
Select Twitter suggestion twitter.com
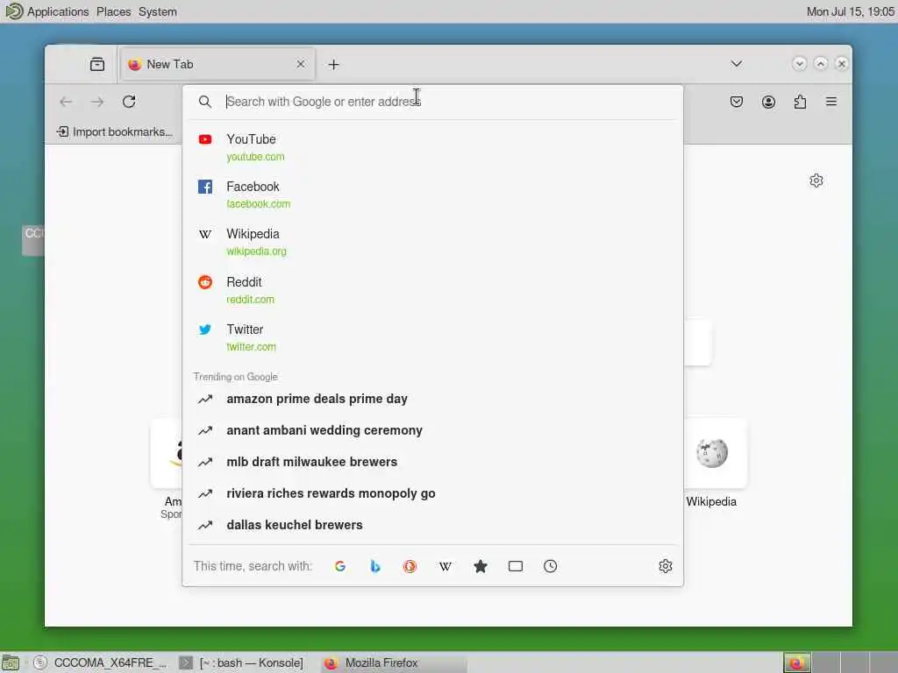(432, 337)
